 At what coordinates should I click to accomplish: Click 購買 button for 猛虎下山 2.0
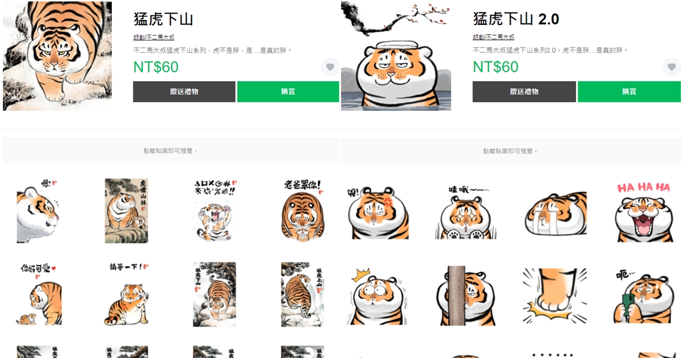pyautogui.click(x=629, y=91)
